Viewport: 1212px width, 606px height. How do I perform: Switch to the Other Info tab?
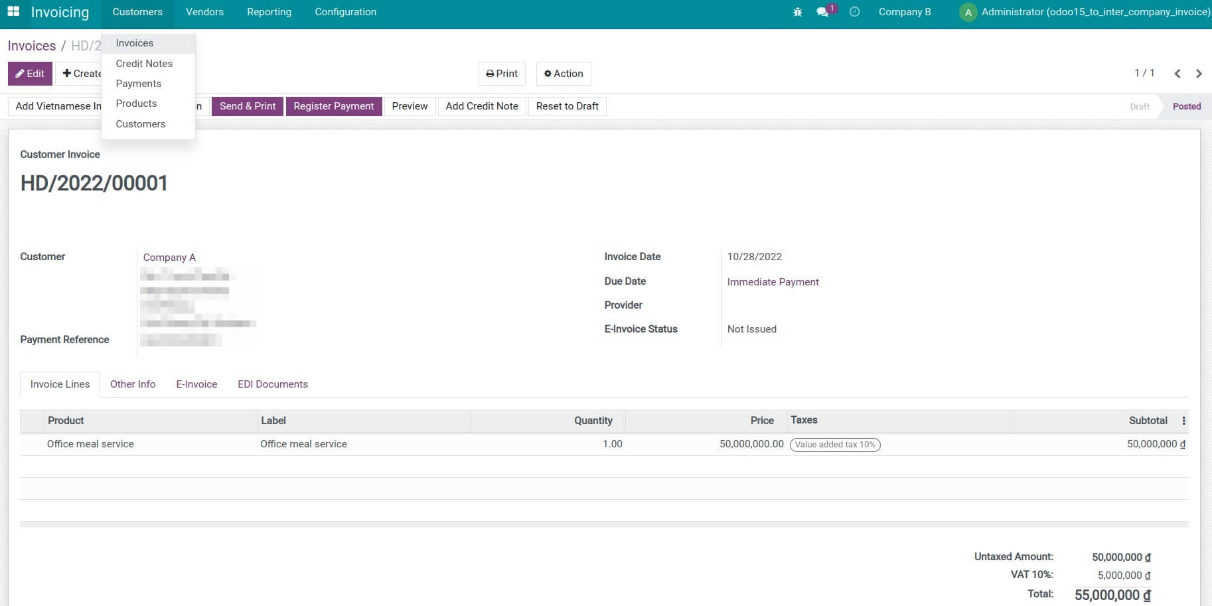[133, 384]
